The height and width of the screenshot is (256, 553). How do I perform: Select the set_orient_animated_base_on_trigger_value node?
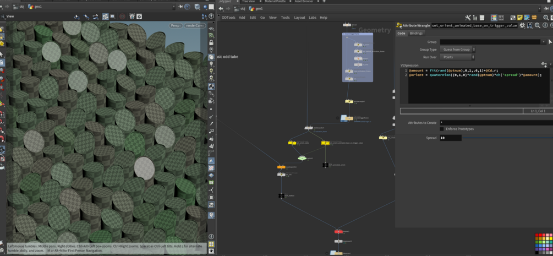(325, 143)
